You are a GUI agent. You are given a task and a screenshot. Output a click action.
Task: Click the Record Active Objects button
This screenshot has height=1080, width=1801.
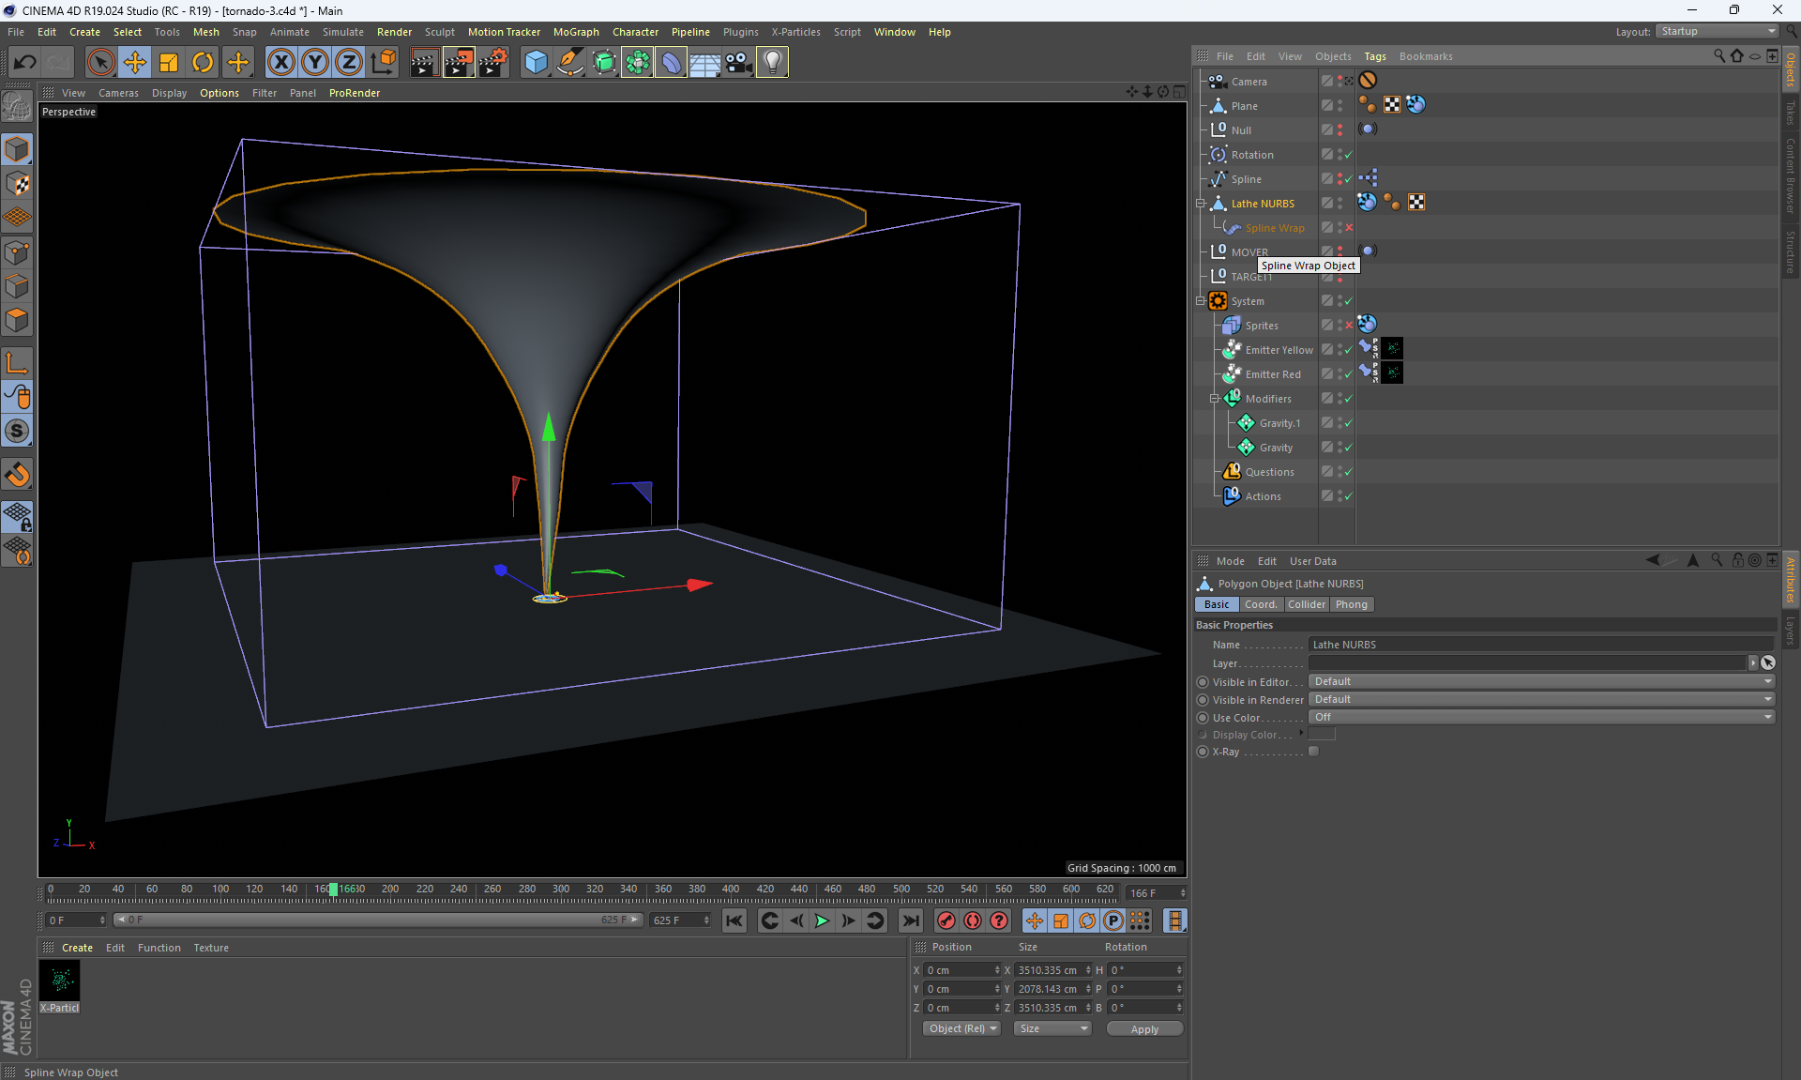tap(946, 920)
